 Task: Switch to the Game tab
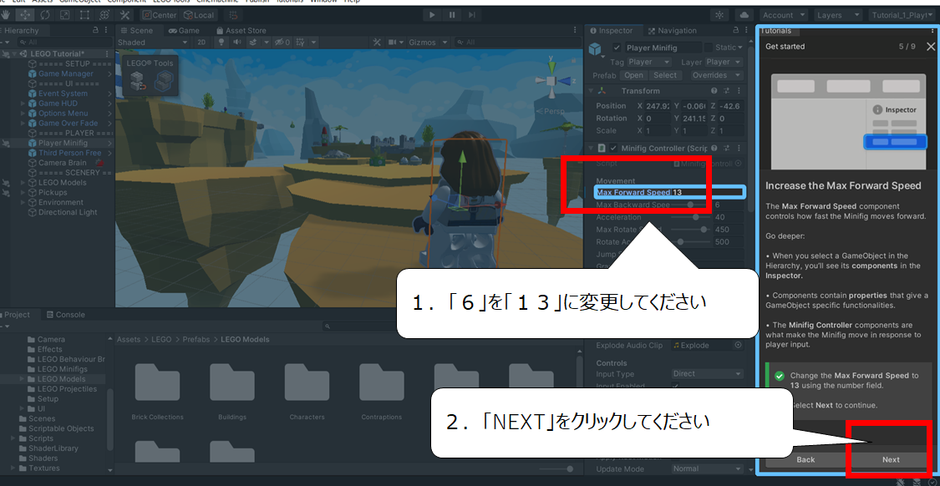pos(184,31)
